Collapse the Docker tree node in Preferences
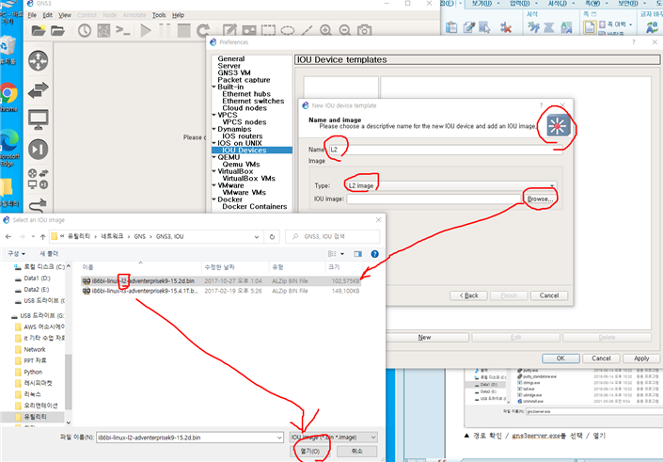Image resolution: width=663 pixels, height=462 pixels. click(214, 199)
